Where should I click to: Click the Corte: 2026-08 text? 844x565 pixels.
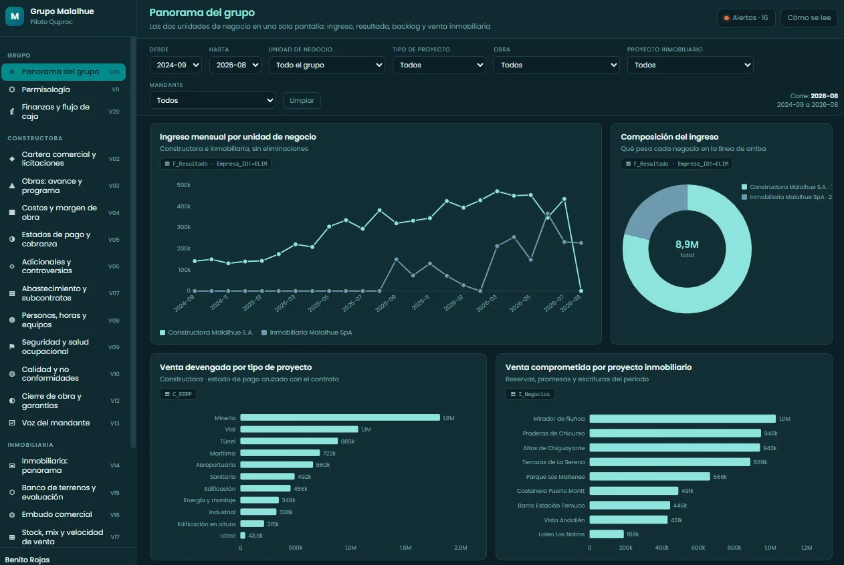[x=814, y=96]
